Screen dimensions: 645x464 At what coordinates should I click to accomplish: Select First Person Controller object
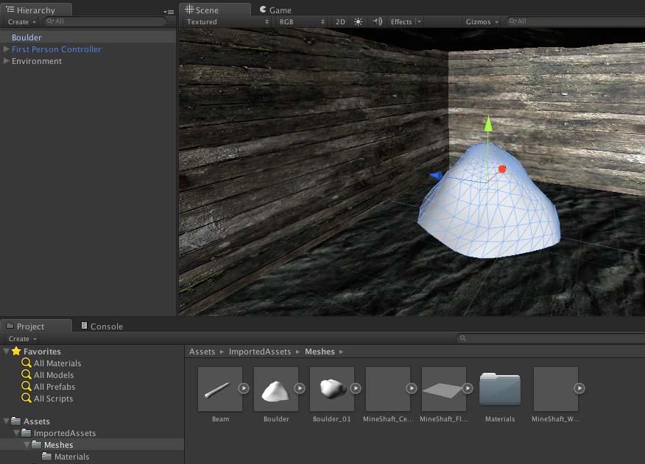tap(57, 49)
